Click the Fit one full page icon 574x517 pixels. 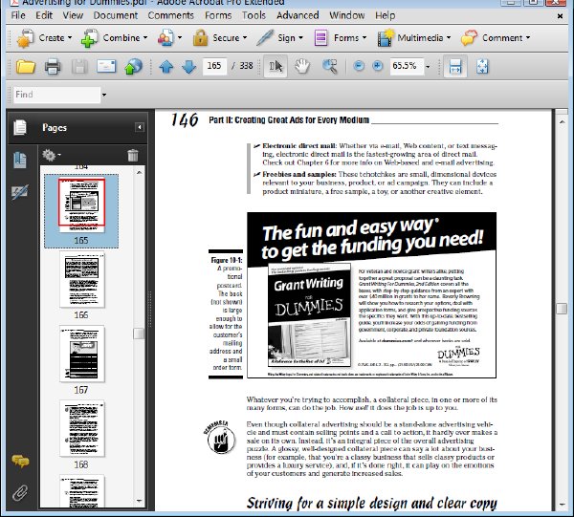pyautogui.click(x=482, y=66)
